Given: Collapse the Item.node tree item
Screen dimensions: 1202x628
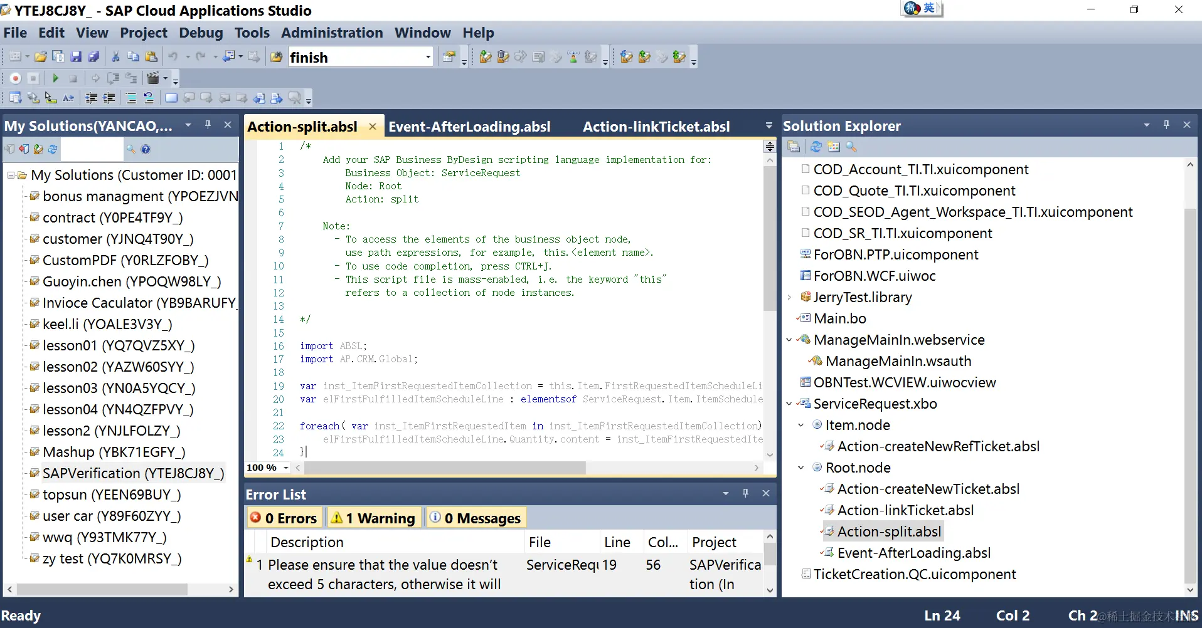Looking at the screenshot, I should point(801,425).
